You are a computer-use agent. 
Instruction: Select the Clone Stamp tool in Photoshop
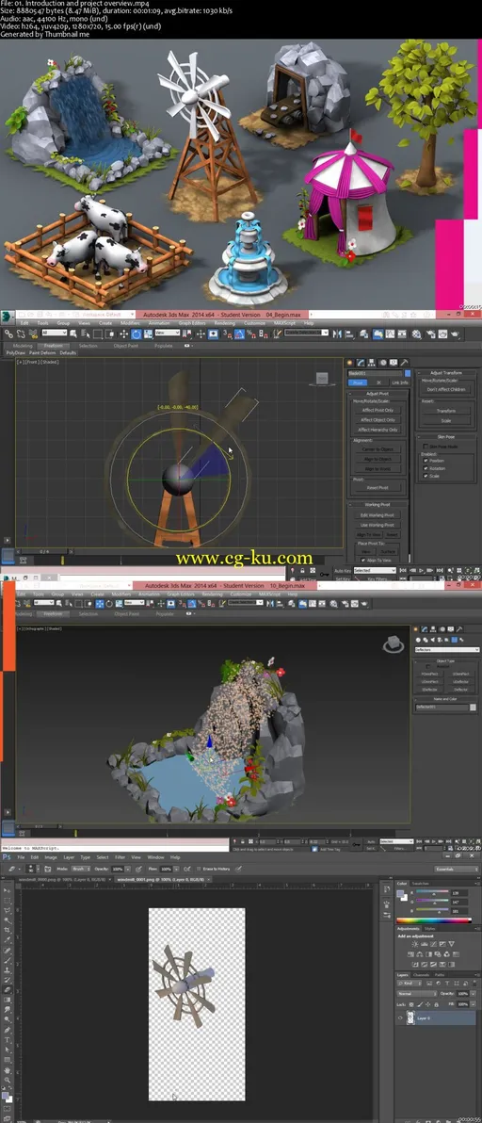pos(8,969)
